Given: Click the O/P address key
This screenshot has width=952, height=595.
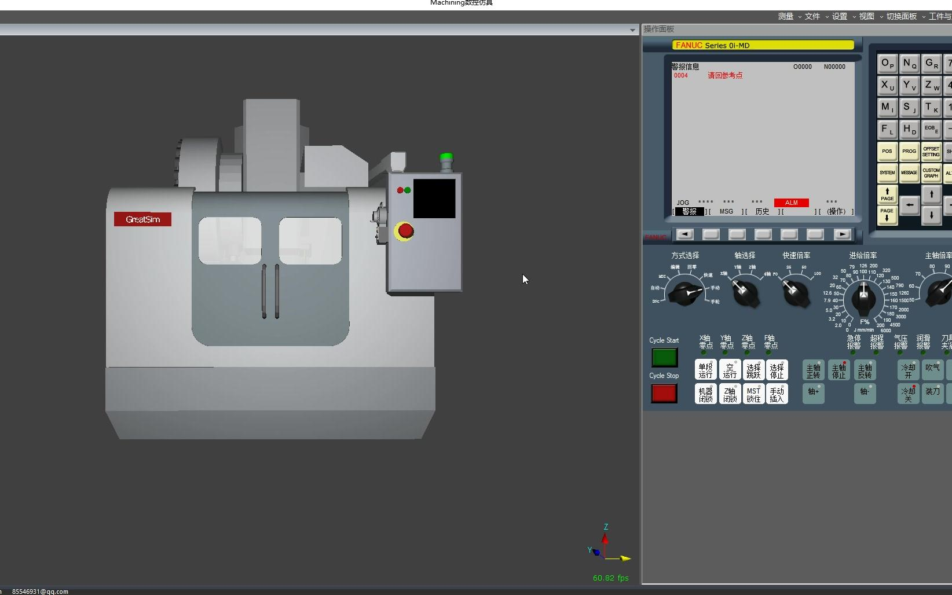Looking at the screenshot, I should click(887, 64).
